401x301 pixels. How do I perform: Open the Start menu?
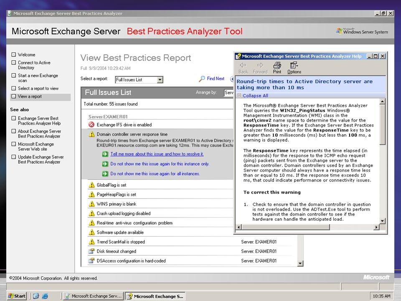tap(17, 296)
